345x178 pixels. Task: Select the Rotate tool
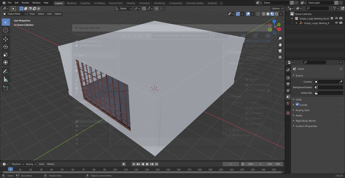(x=6, y=47)
